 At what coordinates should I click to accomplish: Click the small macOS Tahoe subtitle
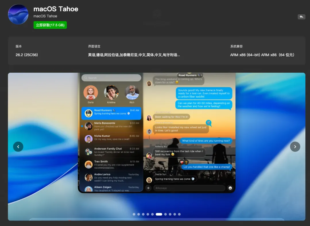point(45,16)
